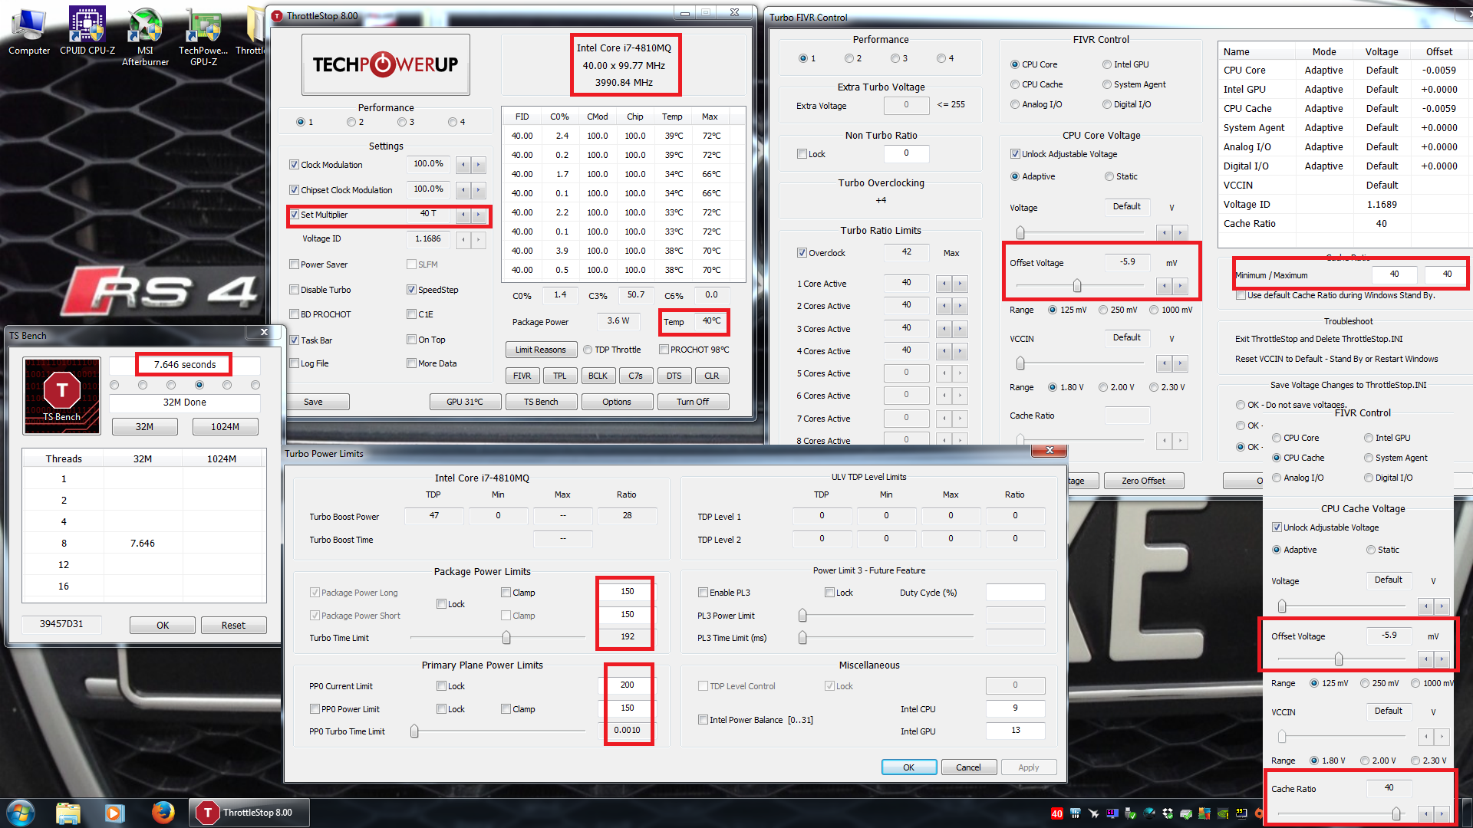Viewport: 1473px width, 828px height.
Task: Select Performance profile 2 in ThrottleStop
Action: 351,122
